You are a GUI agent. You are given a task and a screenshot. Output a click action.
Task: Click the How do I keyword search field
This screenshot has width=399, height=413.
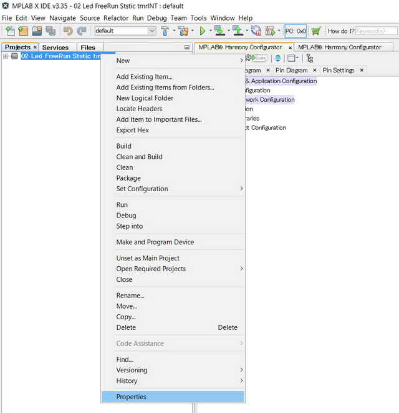click(377, 31)
